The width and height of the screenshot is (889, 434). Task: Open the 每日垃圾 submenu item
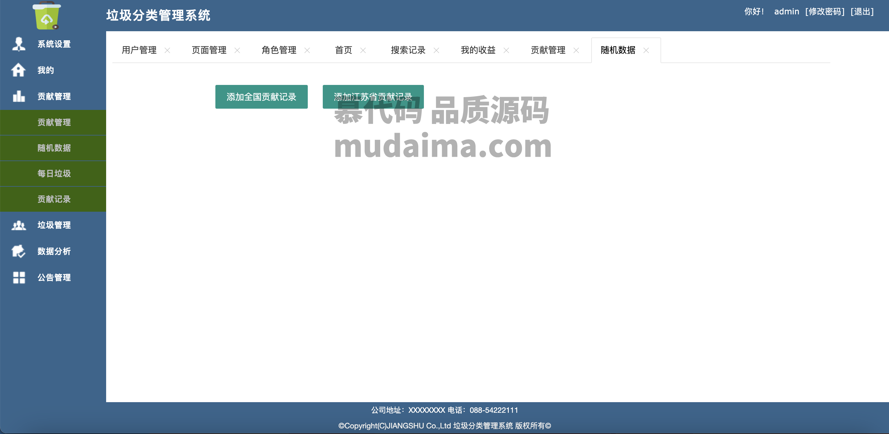53,174
